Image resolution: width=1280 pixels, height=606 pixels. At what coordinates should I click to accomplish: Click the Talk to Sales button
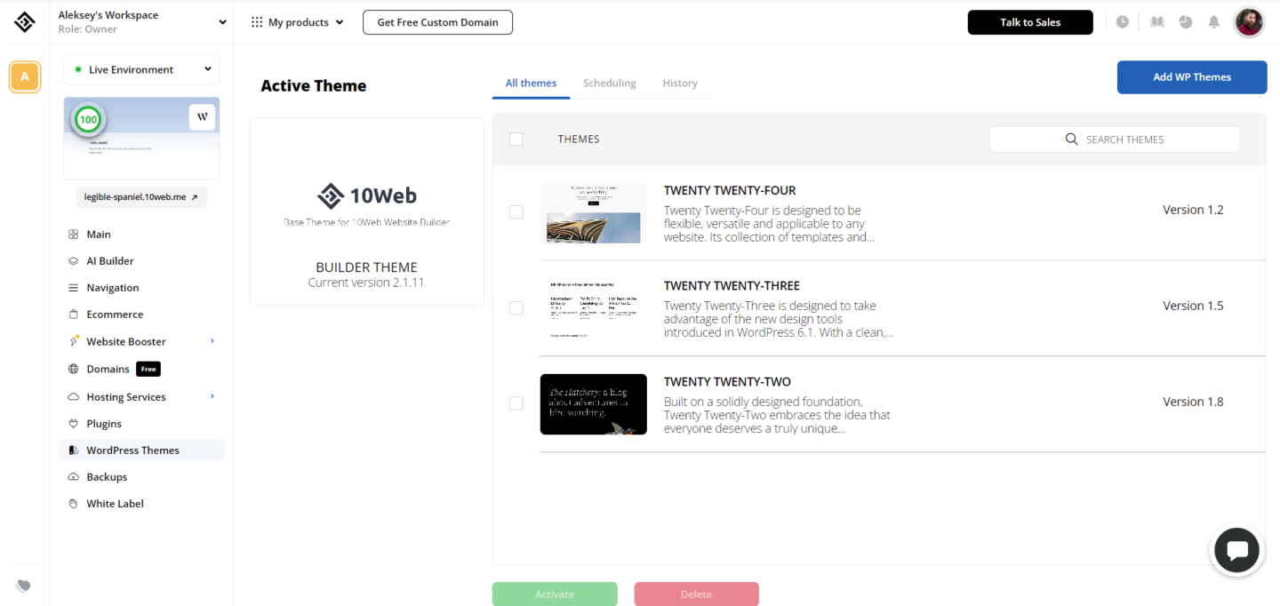point(1030,22)
